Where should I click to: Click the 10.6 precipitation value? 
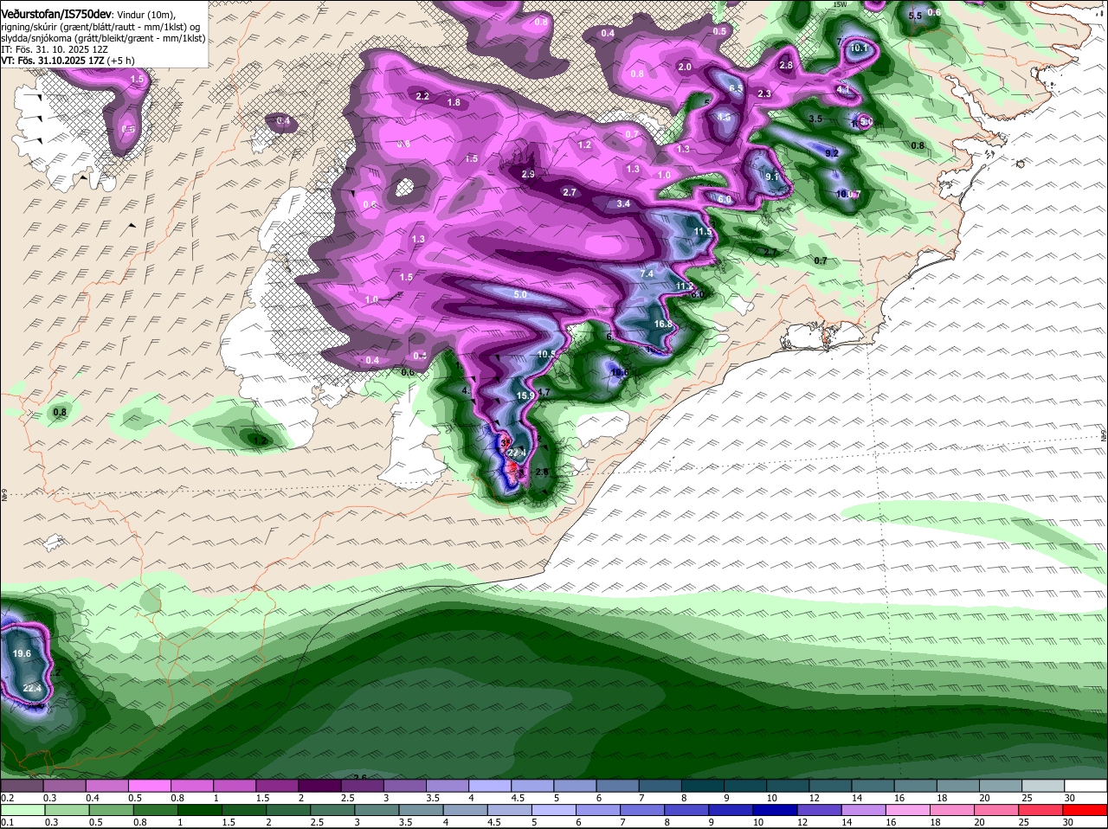pos(619,373)
